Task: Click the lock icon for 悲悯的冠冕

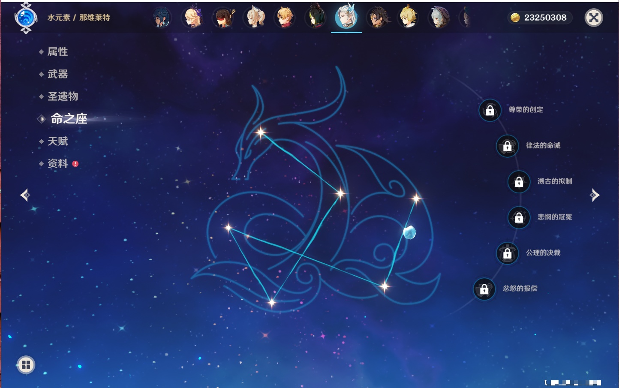Action: click(x=519, y=217)
